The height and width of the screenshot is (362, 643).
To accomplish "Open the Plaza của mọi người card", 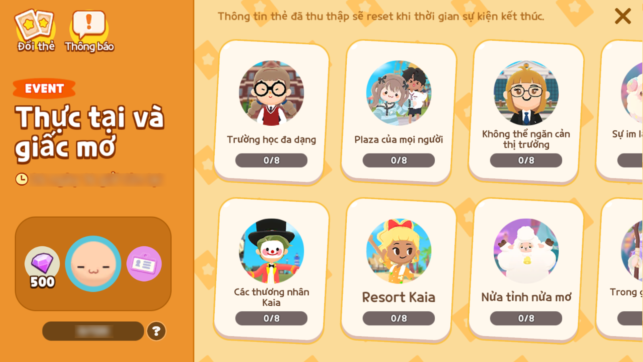I will click(399, 112).
